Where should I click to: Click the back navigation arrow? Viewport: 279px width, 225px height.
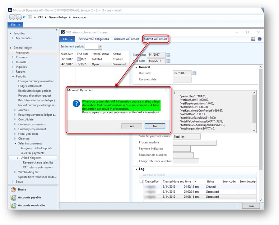coord(12,17)
